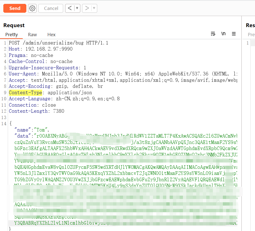Switch to the Hex tab

[51, 35]
